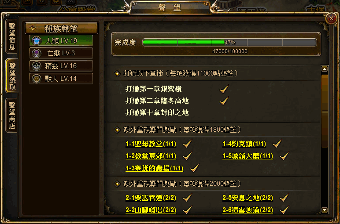Open the 1-4約克鎮(1/1) stage link
340x224 pixels.
tap(244, 144)
